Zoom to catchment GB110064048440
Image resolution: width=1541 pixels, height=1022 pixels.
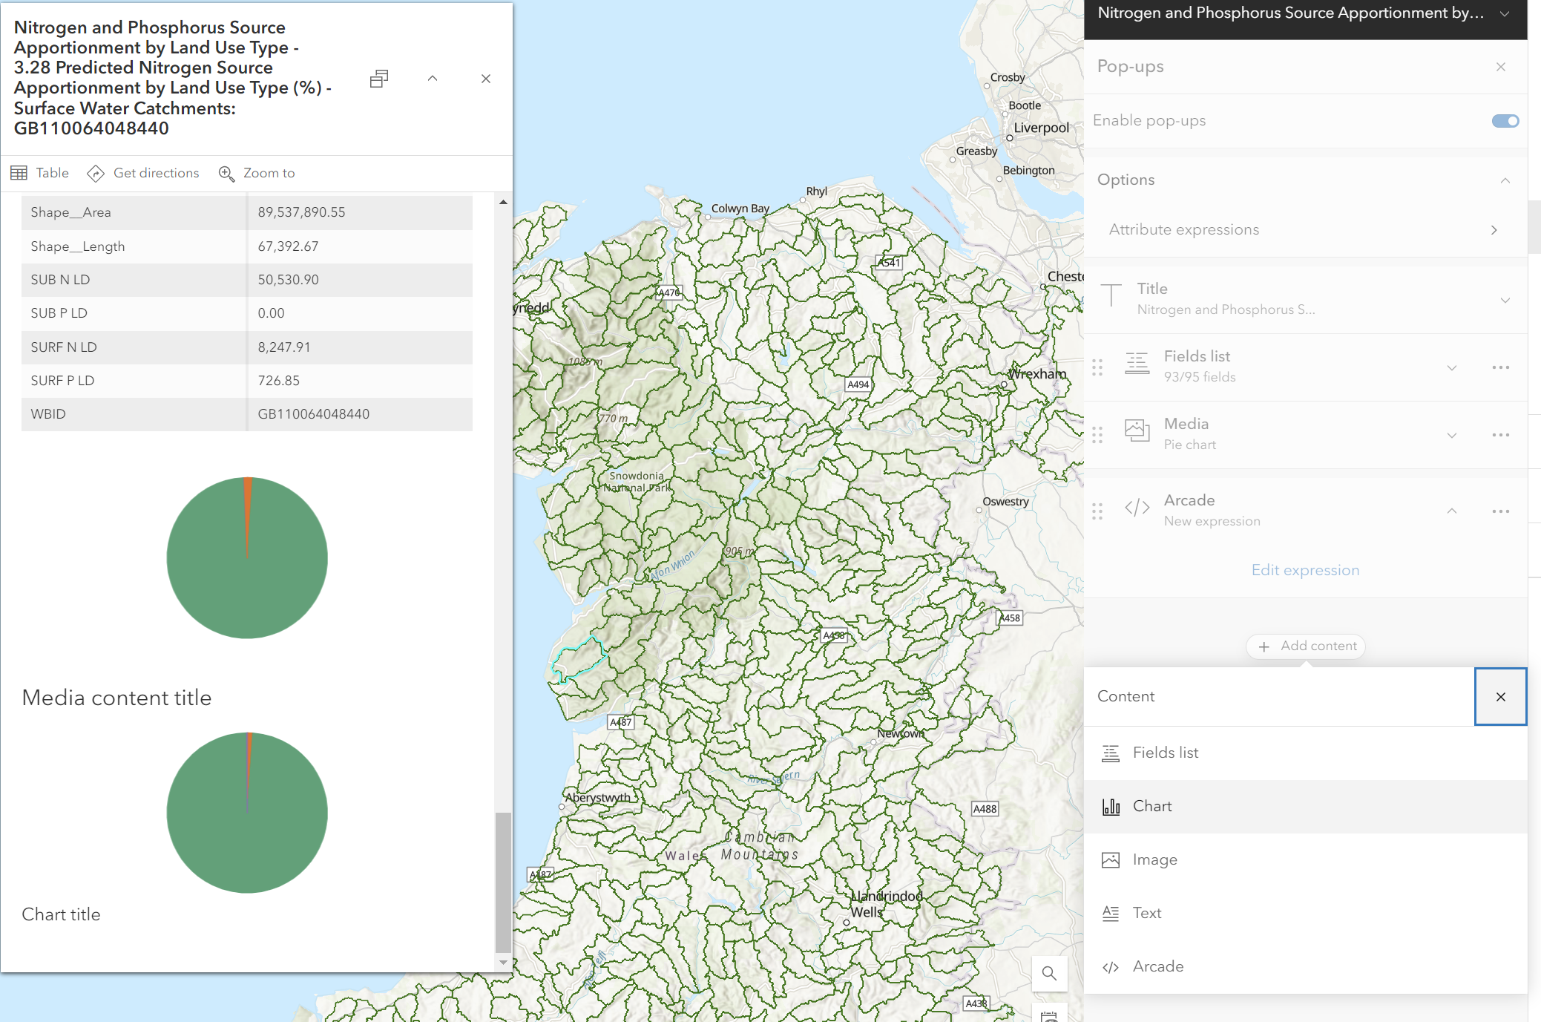pos(257,173)
